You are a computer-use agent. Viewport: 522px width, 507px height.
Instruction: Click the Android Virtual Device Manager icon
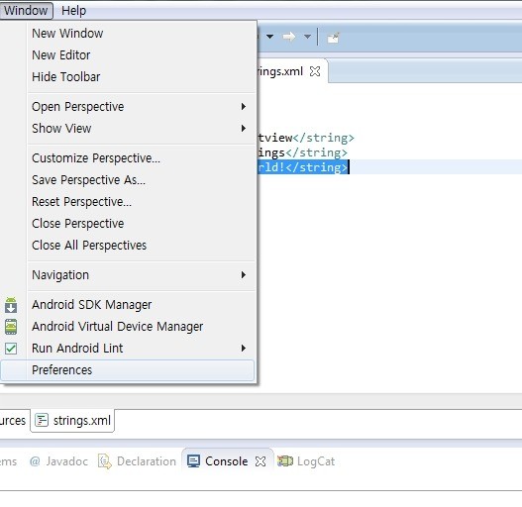(x=11, y=327)
